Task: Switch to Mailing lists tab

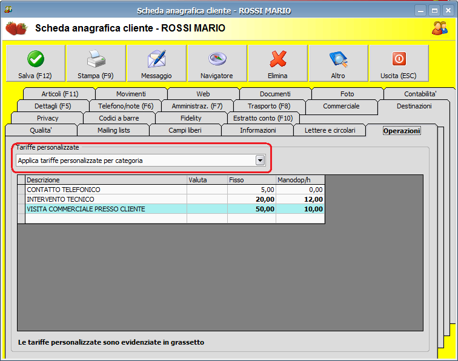Action: point(114,130)
